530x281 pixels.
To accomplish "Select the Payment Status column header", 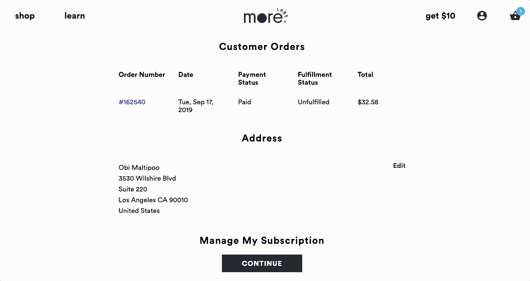I will pos(252,78).
